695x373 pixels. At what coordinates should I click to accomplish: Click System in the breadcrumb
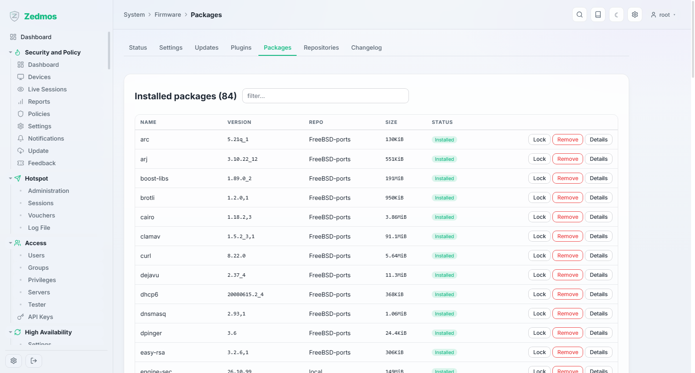click(134, 14)
